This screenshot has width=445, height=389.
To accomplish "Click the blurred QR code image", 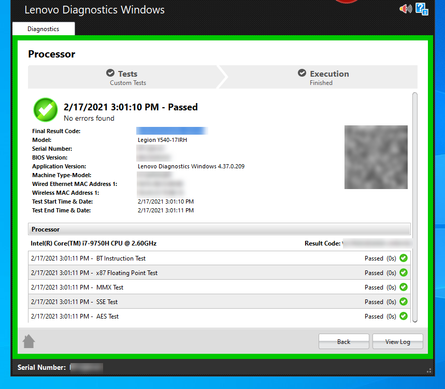I will point(376,157).
